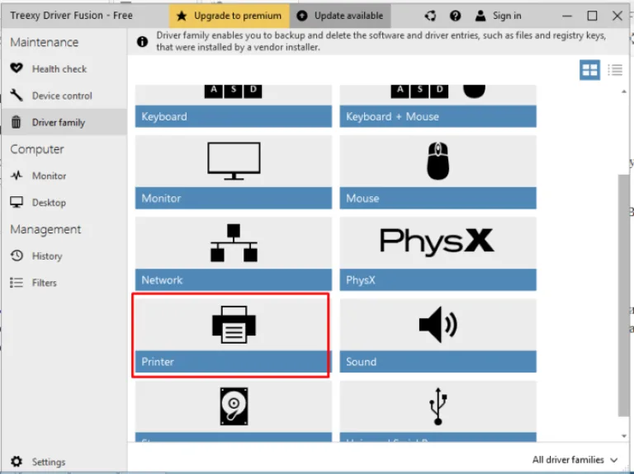
Task: Open the PhysX driver family tile
Action: click(438, 254)
